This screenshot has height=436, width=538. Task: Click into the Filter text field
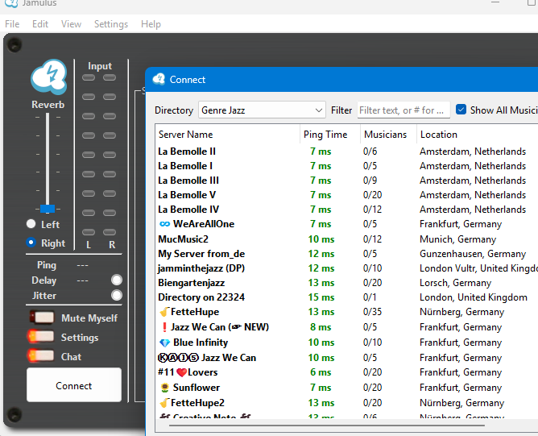(401, 110)
